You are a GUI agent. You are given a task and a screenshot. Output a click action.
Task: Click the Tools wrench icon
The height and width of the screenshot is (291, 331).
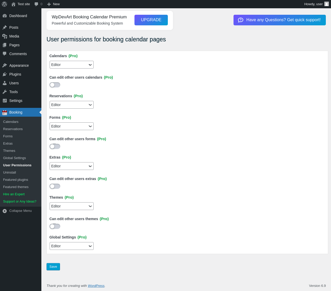(x=5, y=92)
